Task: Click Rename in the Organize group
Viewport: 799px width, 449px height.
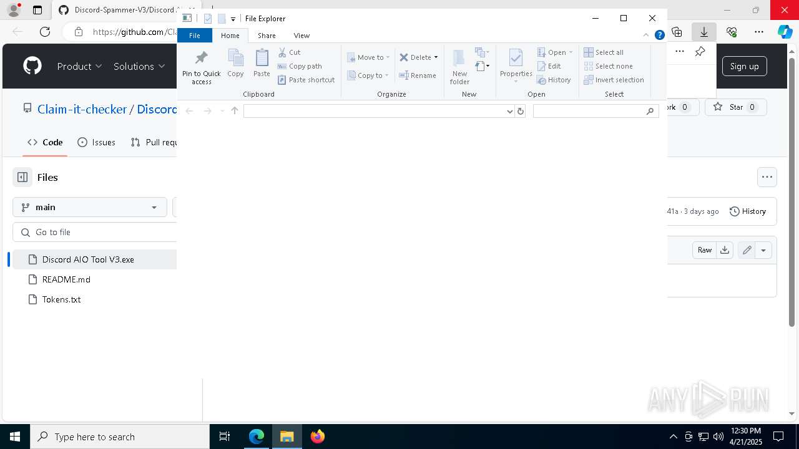Action: pos(418,75)
